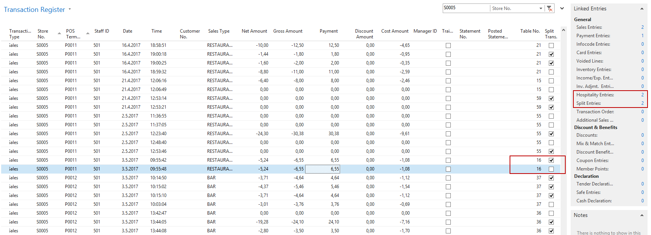Open the Split Entries count link

tap(642, 103)
